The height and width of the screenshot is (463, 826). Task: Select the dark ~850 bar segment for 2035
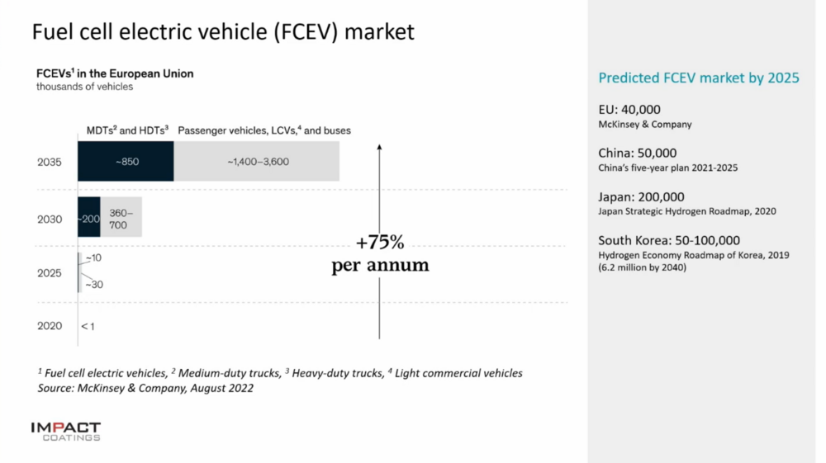point(126,162)
